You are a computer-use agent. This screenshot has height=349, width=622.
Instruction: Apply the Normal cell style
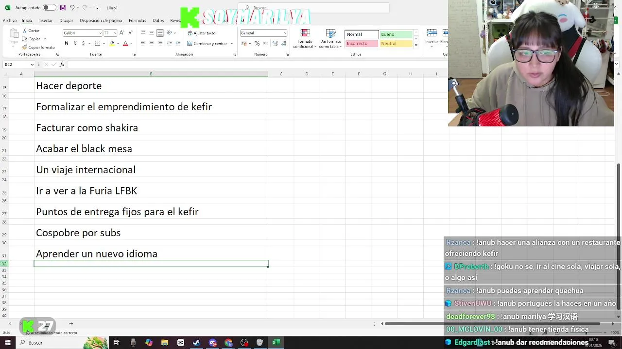tap(362, 34)
